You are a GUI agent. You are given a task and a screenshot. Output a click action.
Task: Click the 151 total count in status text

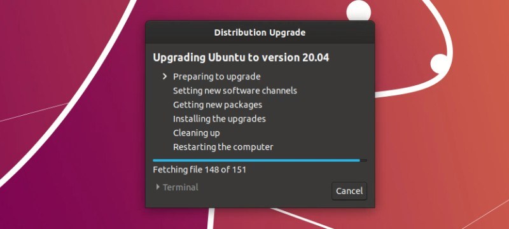(x=239, y=170)
